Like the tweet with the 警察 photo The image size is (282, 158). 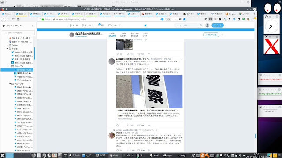click(x=139, y=126)
